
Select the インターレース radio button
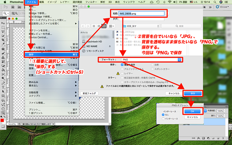[x=163, y=119]
